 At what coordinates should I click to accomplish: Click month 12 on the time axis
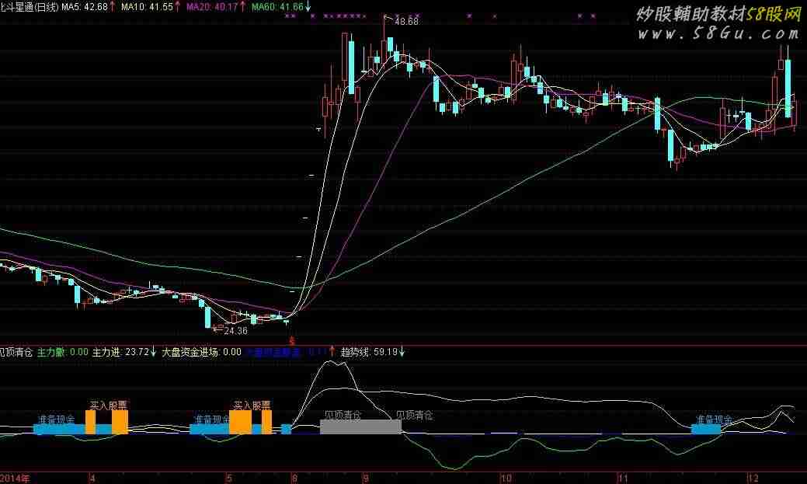click(x=751, y=476)
